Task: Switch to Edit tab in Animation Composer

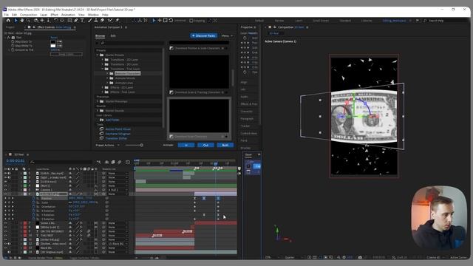Action: (113, 35)
